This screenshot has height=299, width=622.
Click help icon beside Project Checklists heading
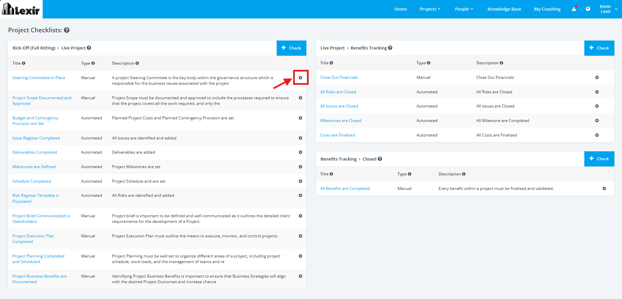[x=67, y=30]
